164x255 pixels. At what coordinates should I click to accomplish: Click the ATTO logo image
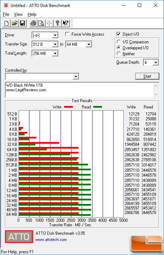(x=19, y=236)
